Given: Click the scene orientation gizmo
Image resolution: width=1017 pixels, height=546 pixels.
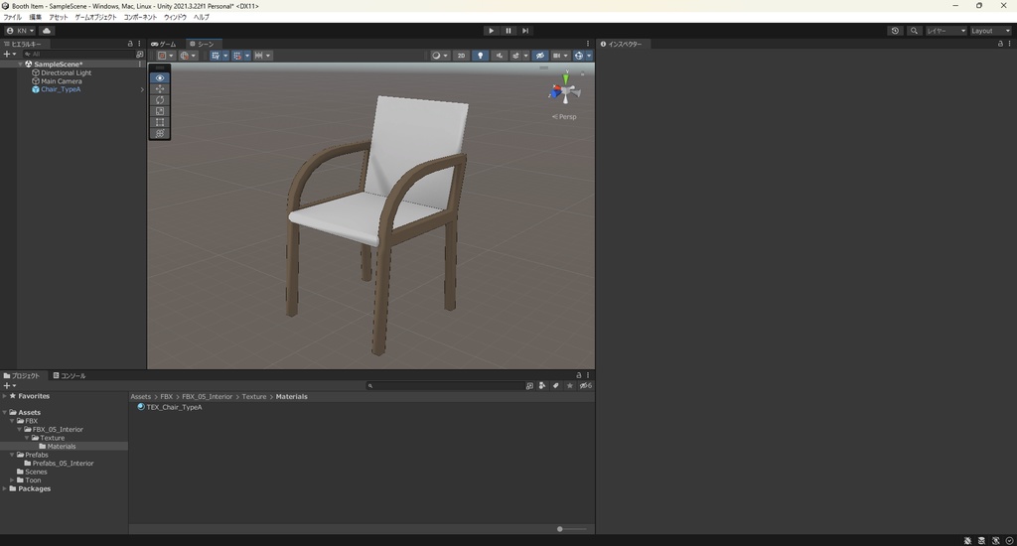Looking at the screenshot, I should point(565,90).
